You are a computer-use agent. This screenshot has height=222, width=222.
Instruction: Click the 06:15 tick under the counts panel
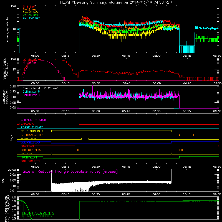click(x=186, y=56)
